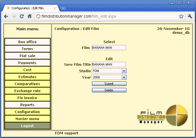Expand the Year dropdown
The width and height of the screenshot is (196, 138).
124,77
